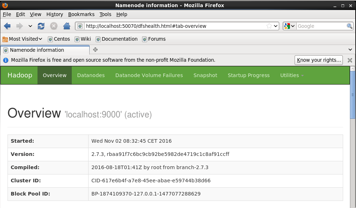Stop loading the current page
Screen dimensions: 356x208
(54, 26)
